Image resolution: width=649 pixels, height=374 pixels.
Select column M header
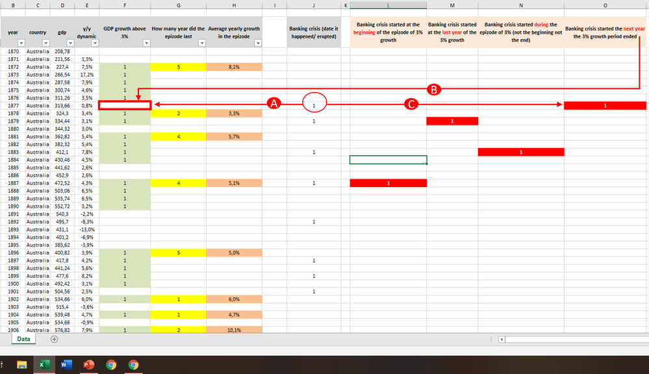point(452,5)
